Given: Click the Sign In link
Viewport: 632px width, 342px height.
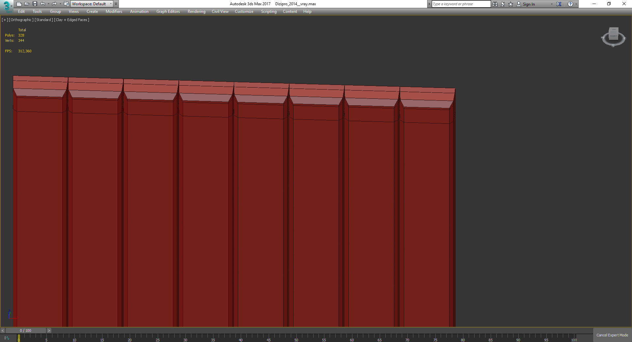Looking at the screenshot, I should click(529, 4).
